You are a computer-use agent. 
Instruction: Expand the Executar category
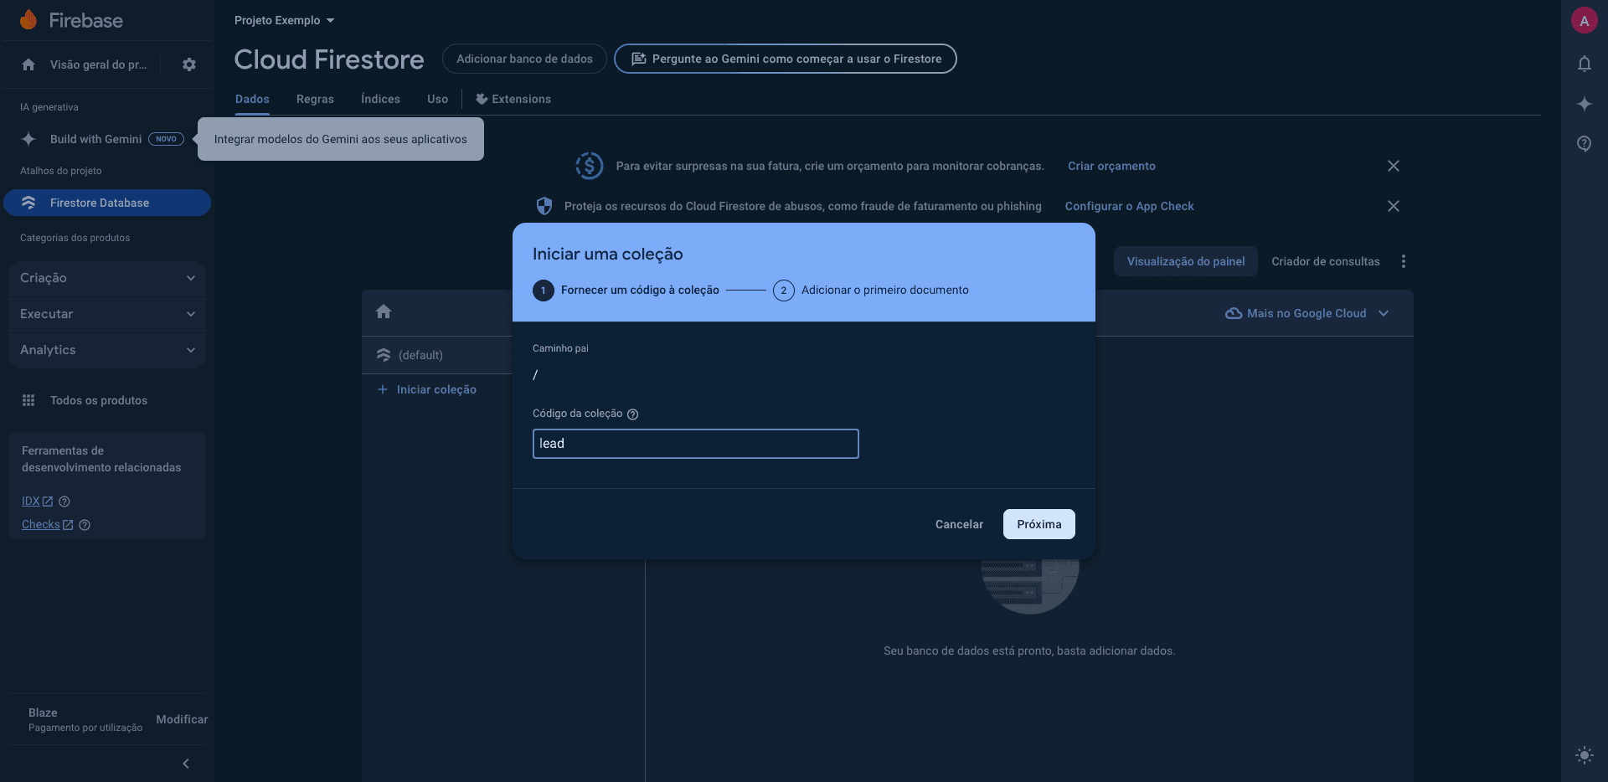(x=107, y=314)
